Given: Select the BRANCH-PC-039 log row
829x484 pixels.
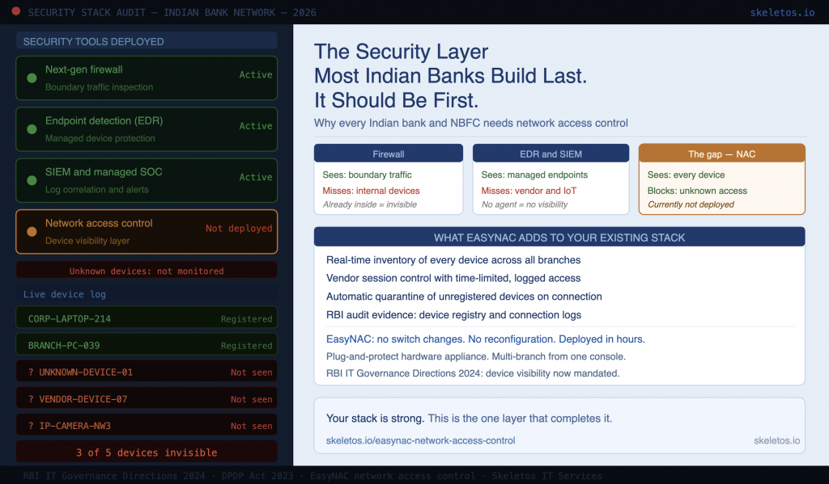Looking at the screenshot, I should point(147,345).
